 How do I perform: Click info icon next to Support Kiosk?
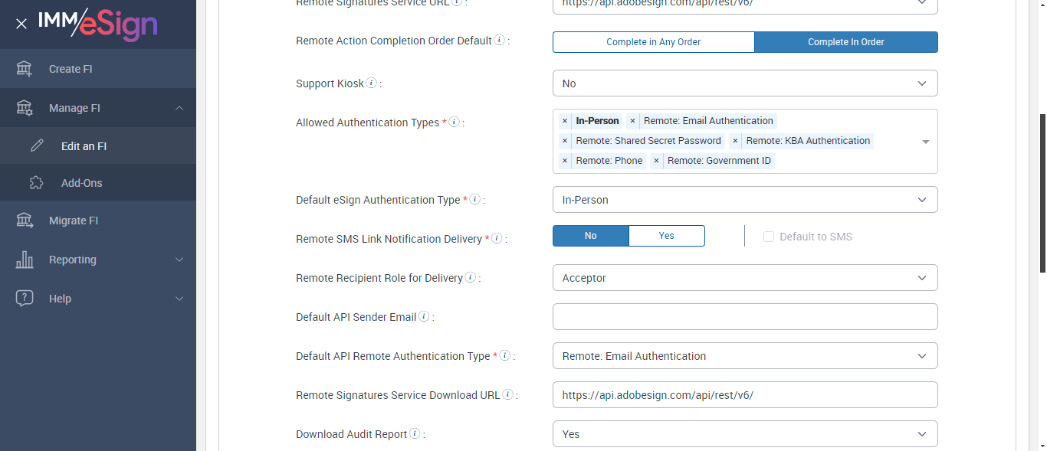click(x=372, y=83)
